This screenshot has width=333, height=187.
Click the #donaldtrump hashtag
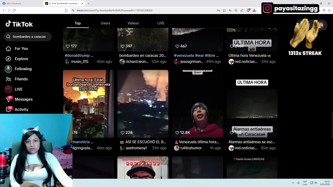pyautogui.click(x=77, y=56)
